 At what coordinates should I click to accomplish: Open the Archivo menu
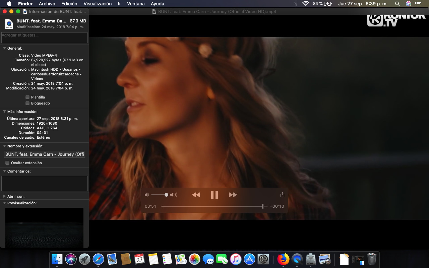pyautogui.click(x=47, y=4)
